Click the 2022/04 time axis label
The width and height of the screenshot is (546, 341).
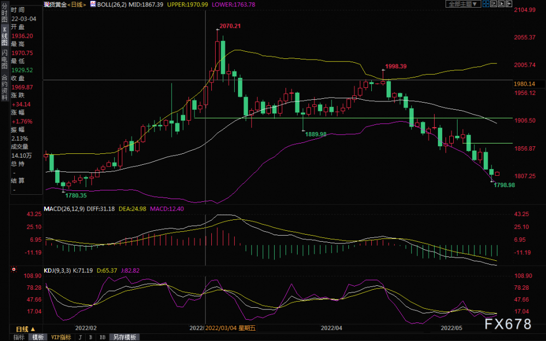pyautogui.click(x=331, y=328)
